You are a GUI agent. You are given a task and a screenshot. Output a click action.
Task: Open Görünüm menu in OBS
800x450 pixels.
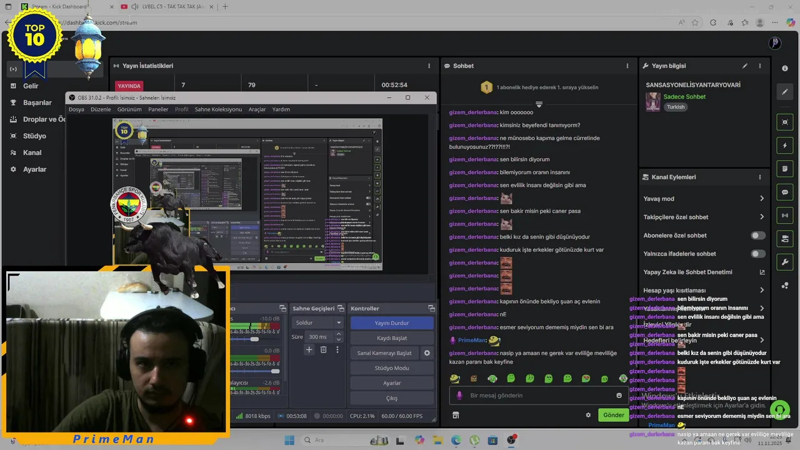coord(129,109)
